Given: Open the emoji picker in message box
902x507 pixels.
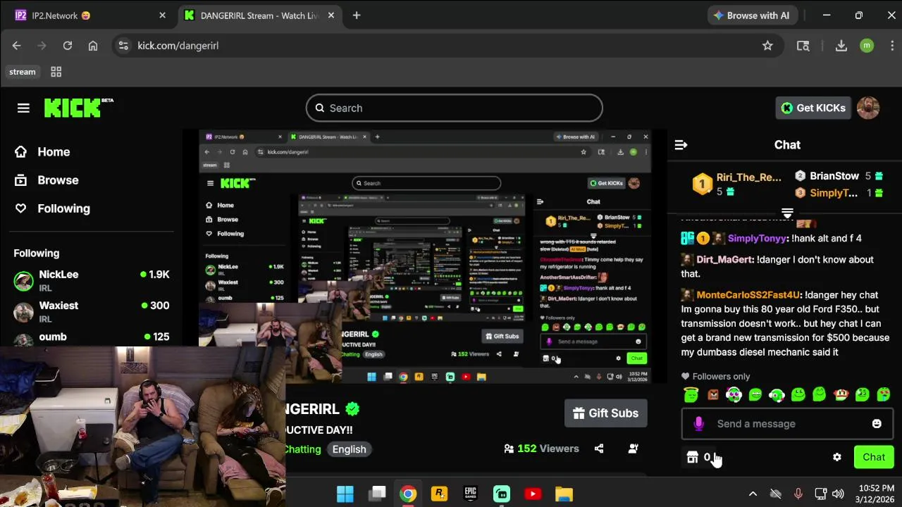Looking at the screenshot, I should pos(877,424).
